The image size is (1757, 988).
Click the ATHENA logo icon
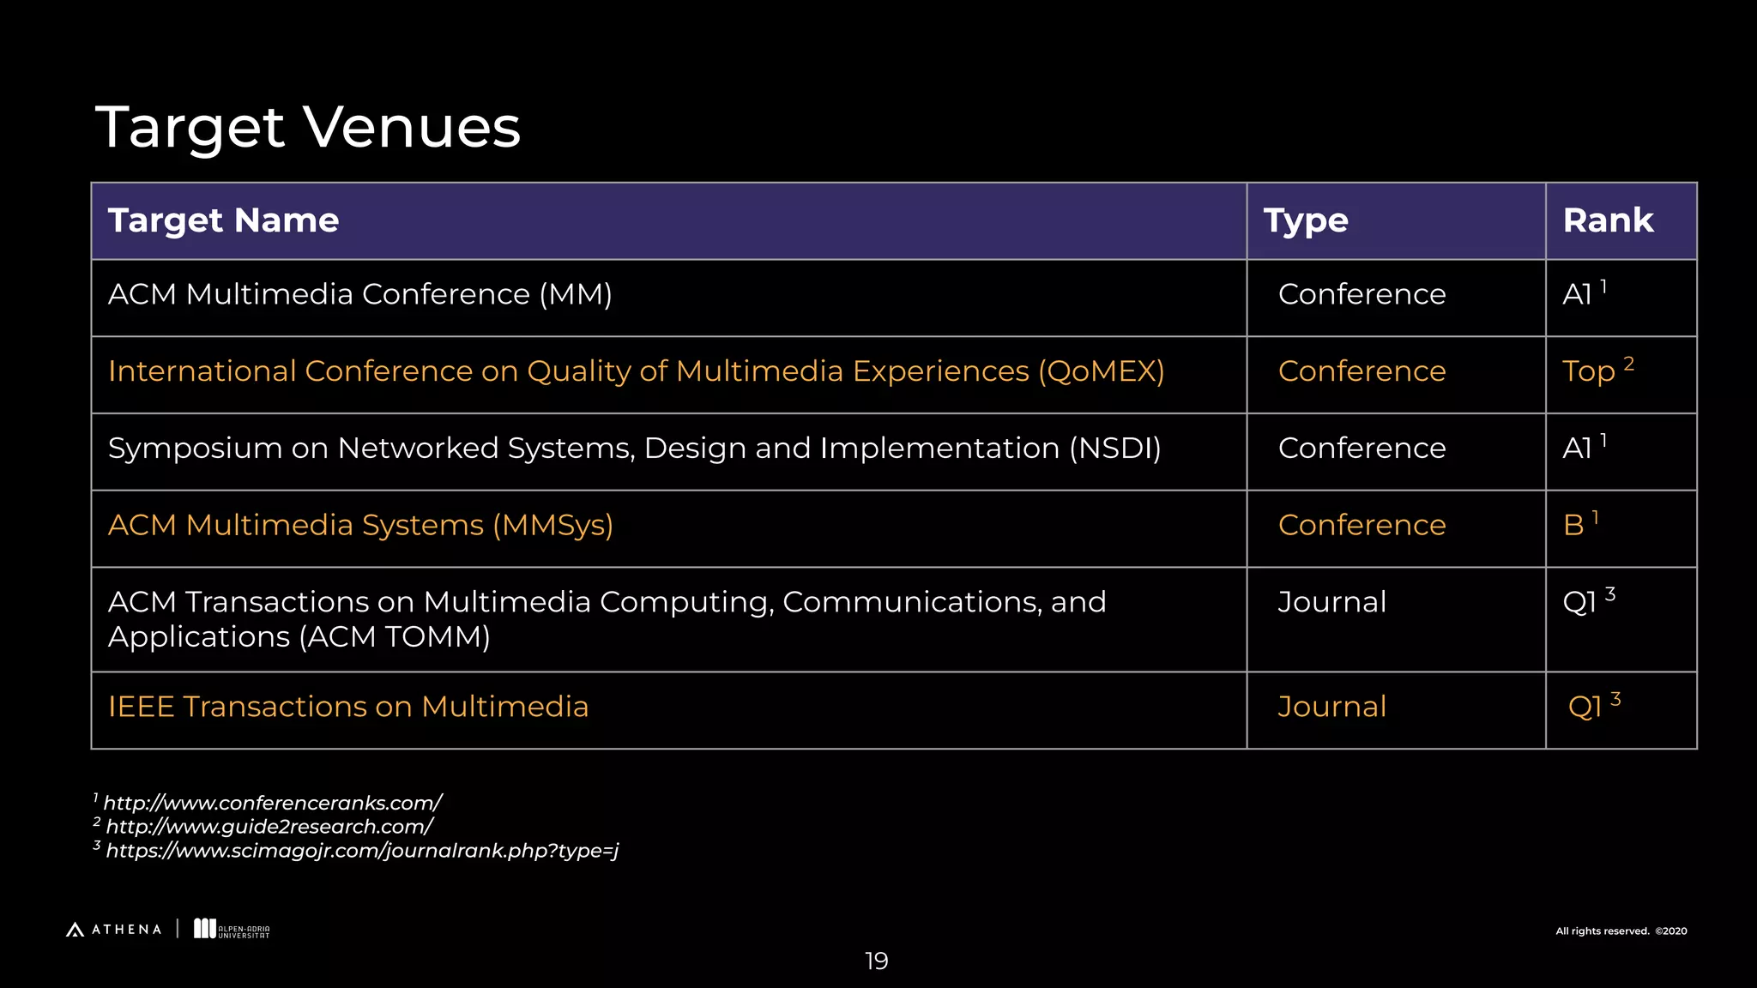tap(75, 930)
